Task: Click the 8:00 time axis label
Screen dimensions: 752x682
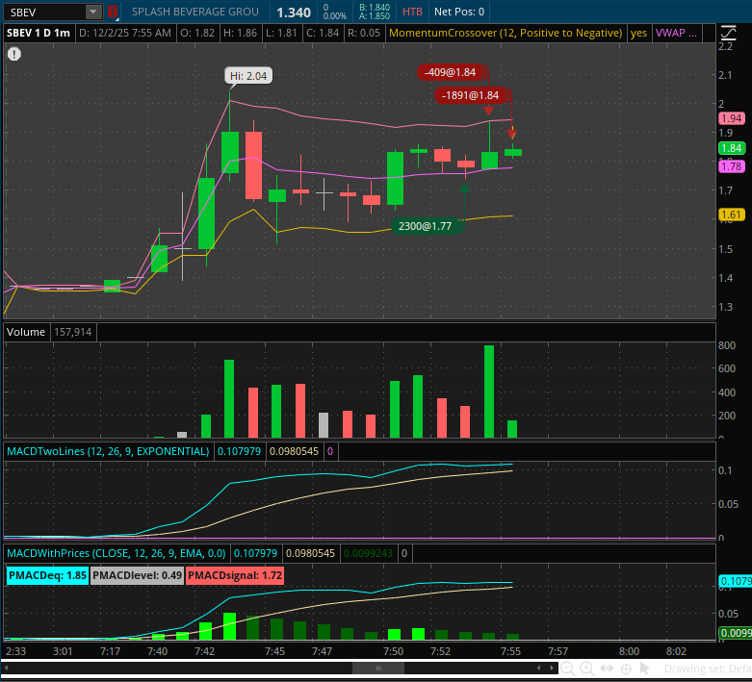Action: point(629,651)
